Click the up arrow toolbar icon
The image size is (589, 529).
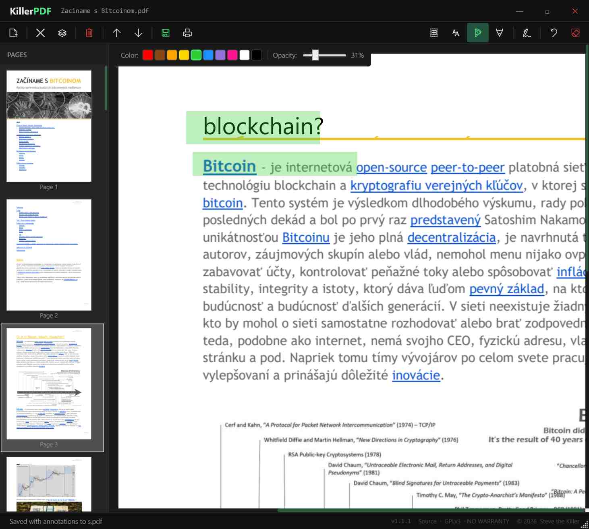116,33
